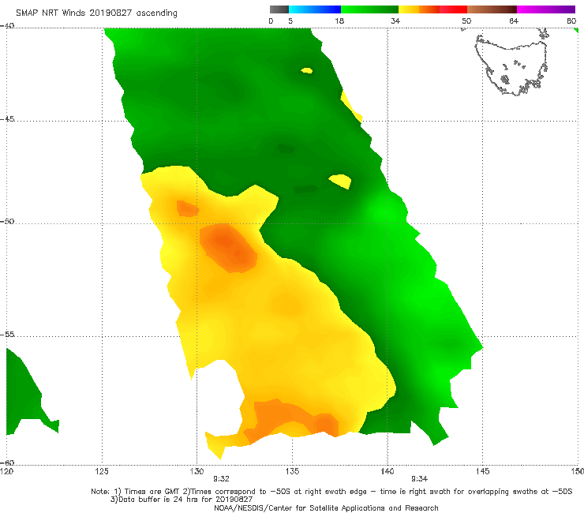Click the '9:34' swath time label

pyautogui.click(x=419, y=479)
